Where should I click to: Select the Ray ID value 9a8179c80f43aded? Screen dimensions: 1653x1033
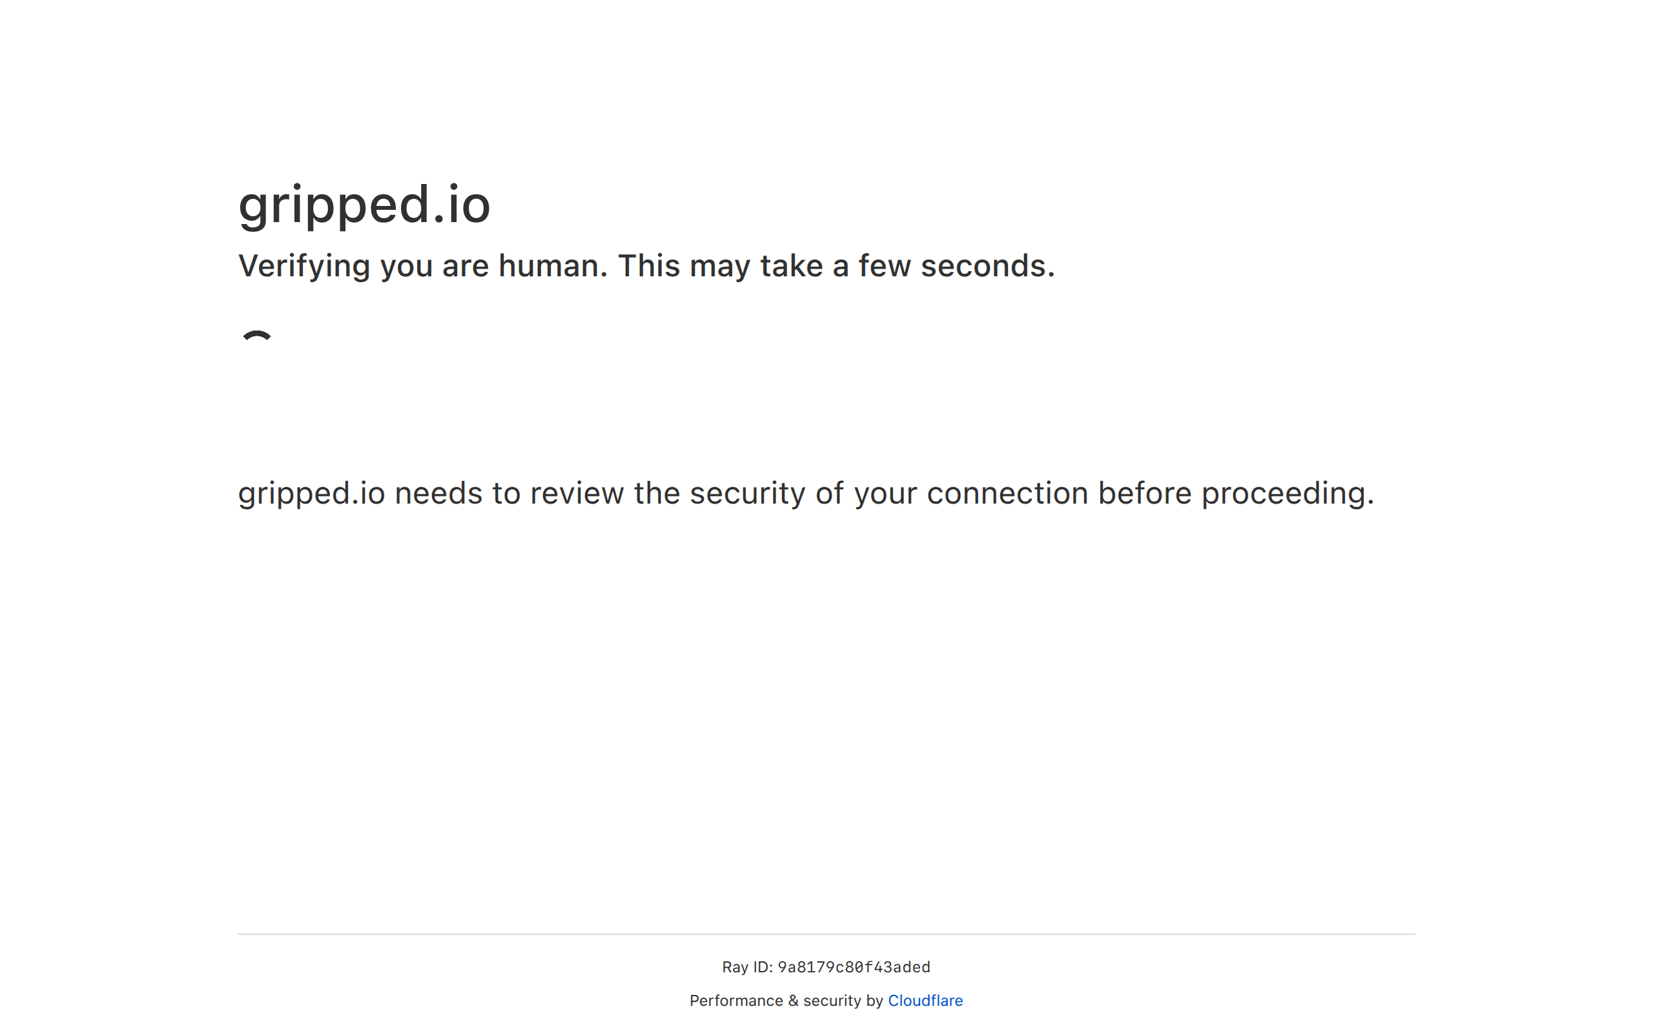coord(853,967)
